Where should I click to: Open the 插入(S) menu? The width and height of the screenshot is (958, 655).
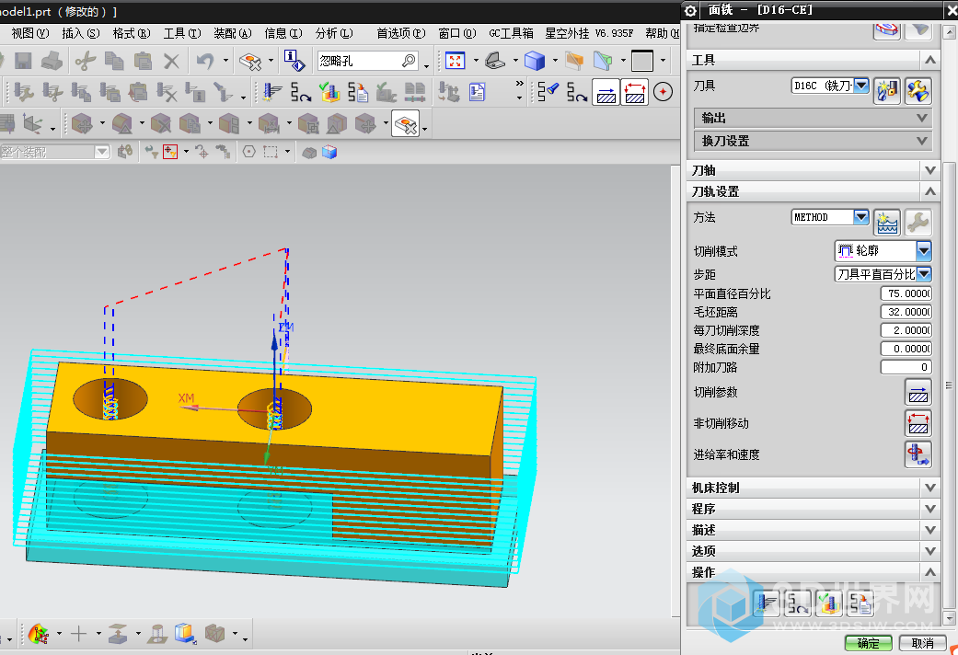point(81,33)
